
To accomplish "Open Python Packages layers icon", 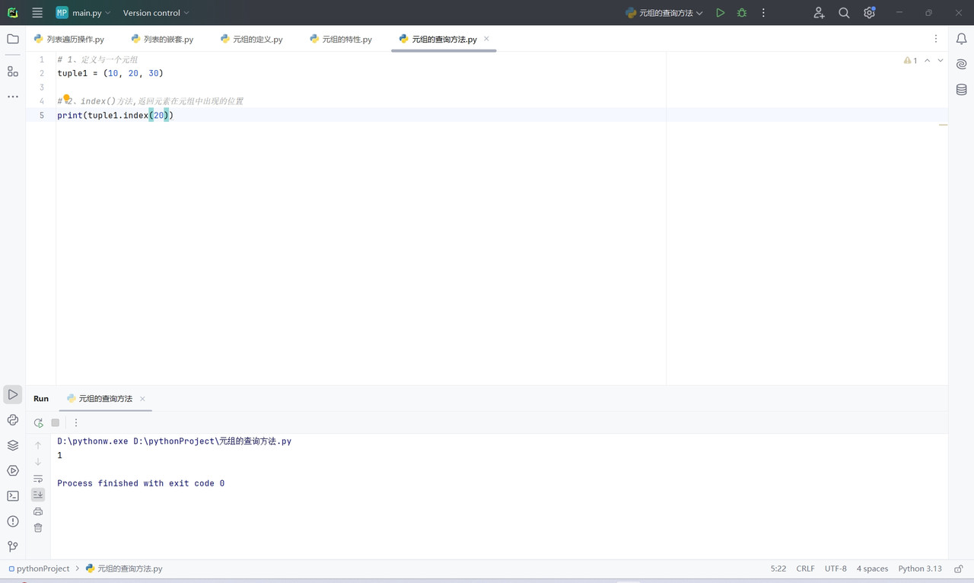I will [x=13, y=445].
